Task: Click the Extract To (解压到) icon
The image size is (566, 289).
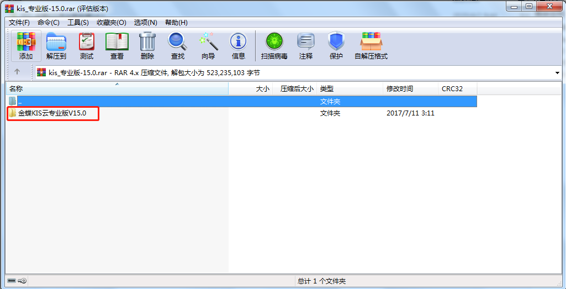Action: (56, 45)
